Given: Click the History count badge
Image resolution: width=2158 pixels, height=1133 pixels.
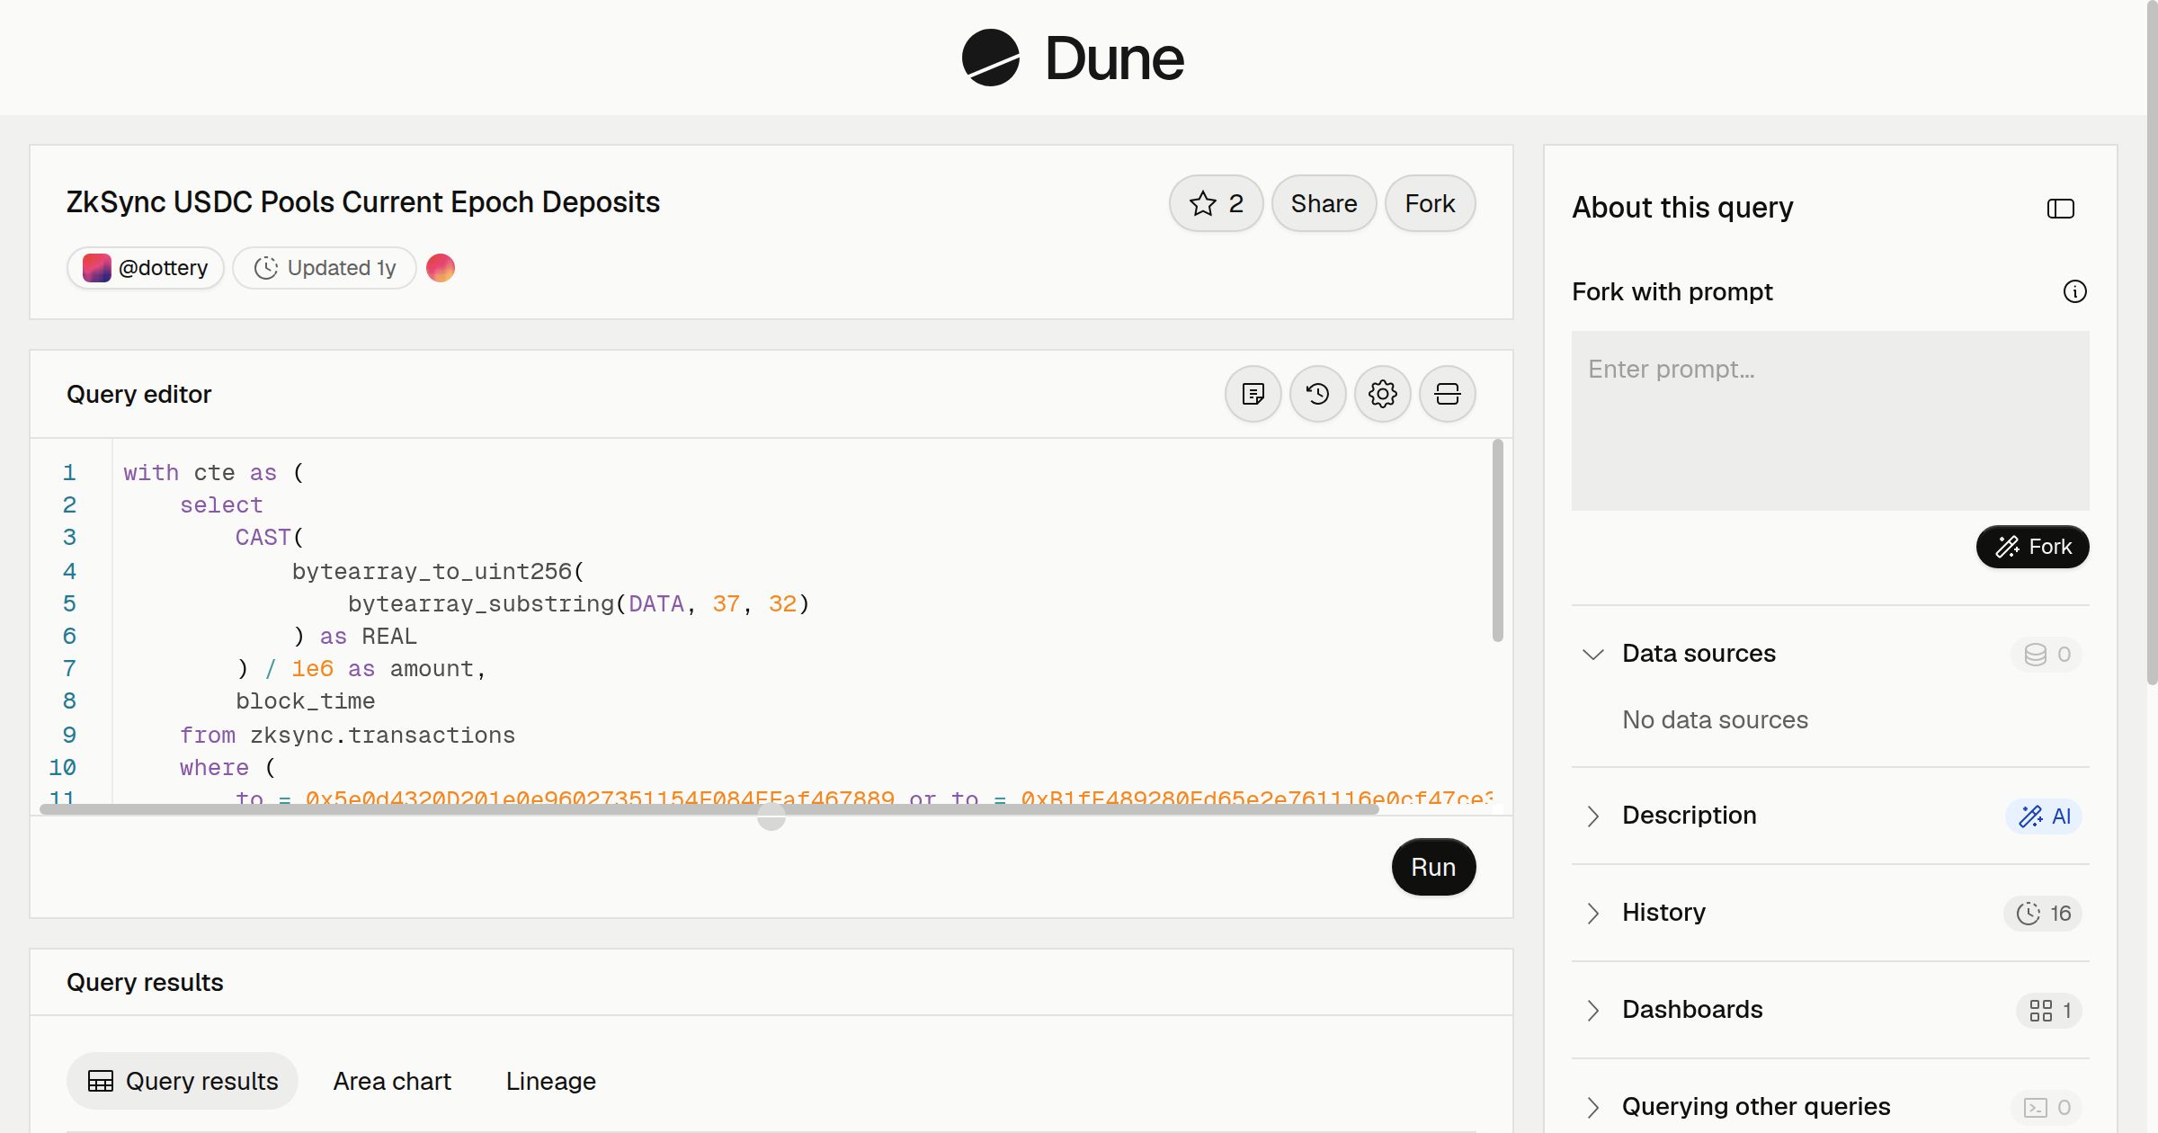Looking at the screenshot, I should pyautogui.click(x=2043, y=913).
